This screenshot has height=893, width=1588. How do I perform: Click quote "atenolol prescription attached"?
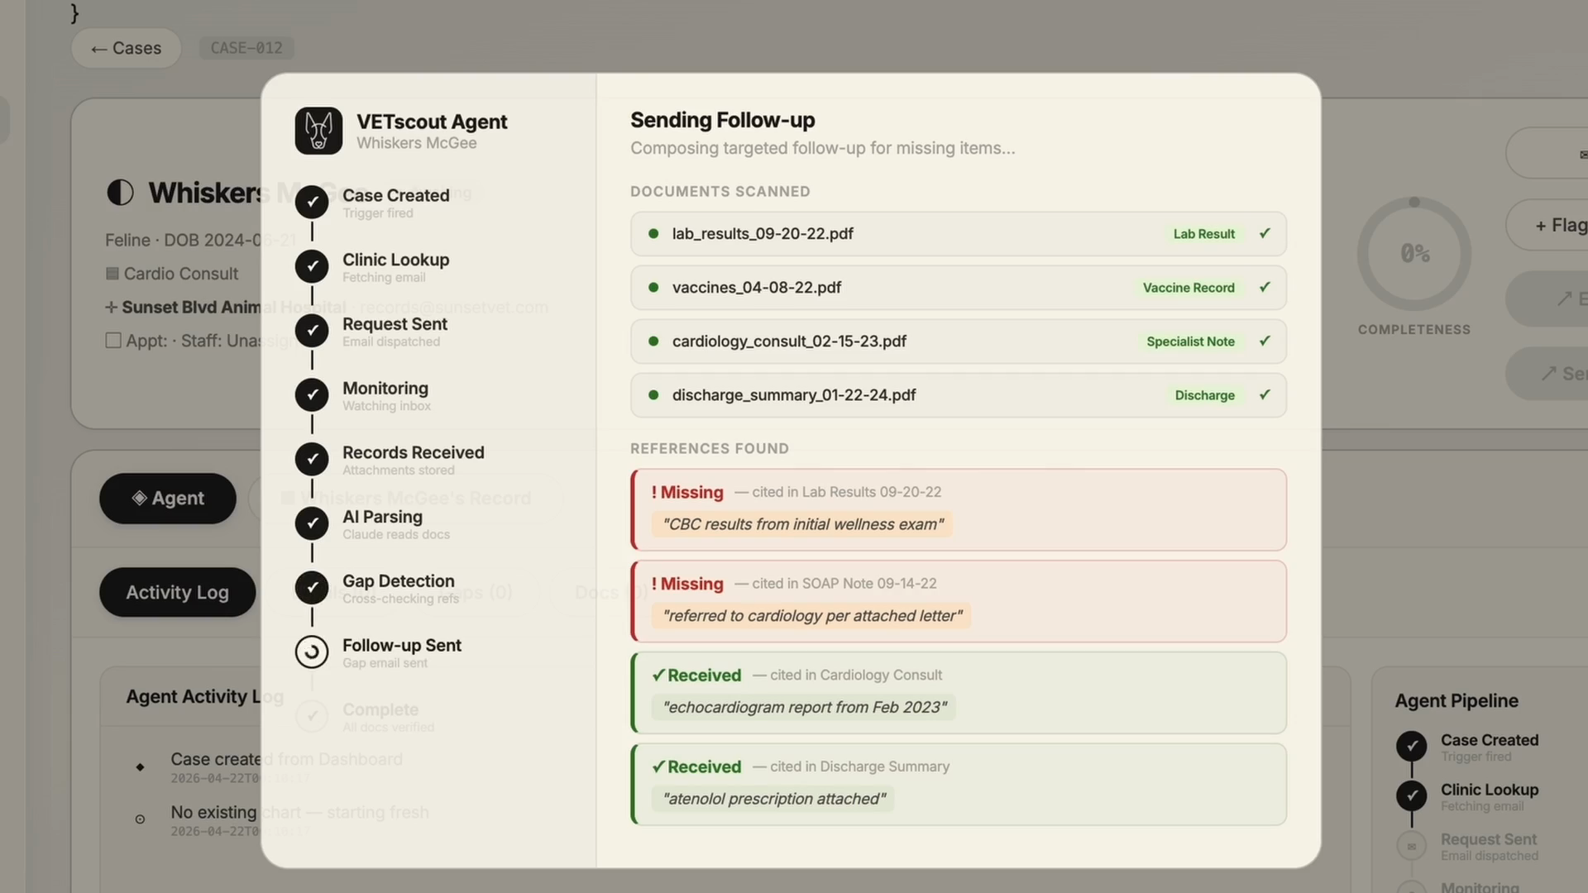(773, 799)
